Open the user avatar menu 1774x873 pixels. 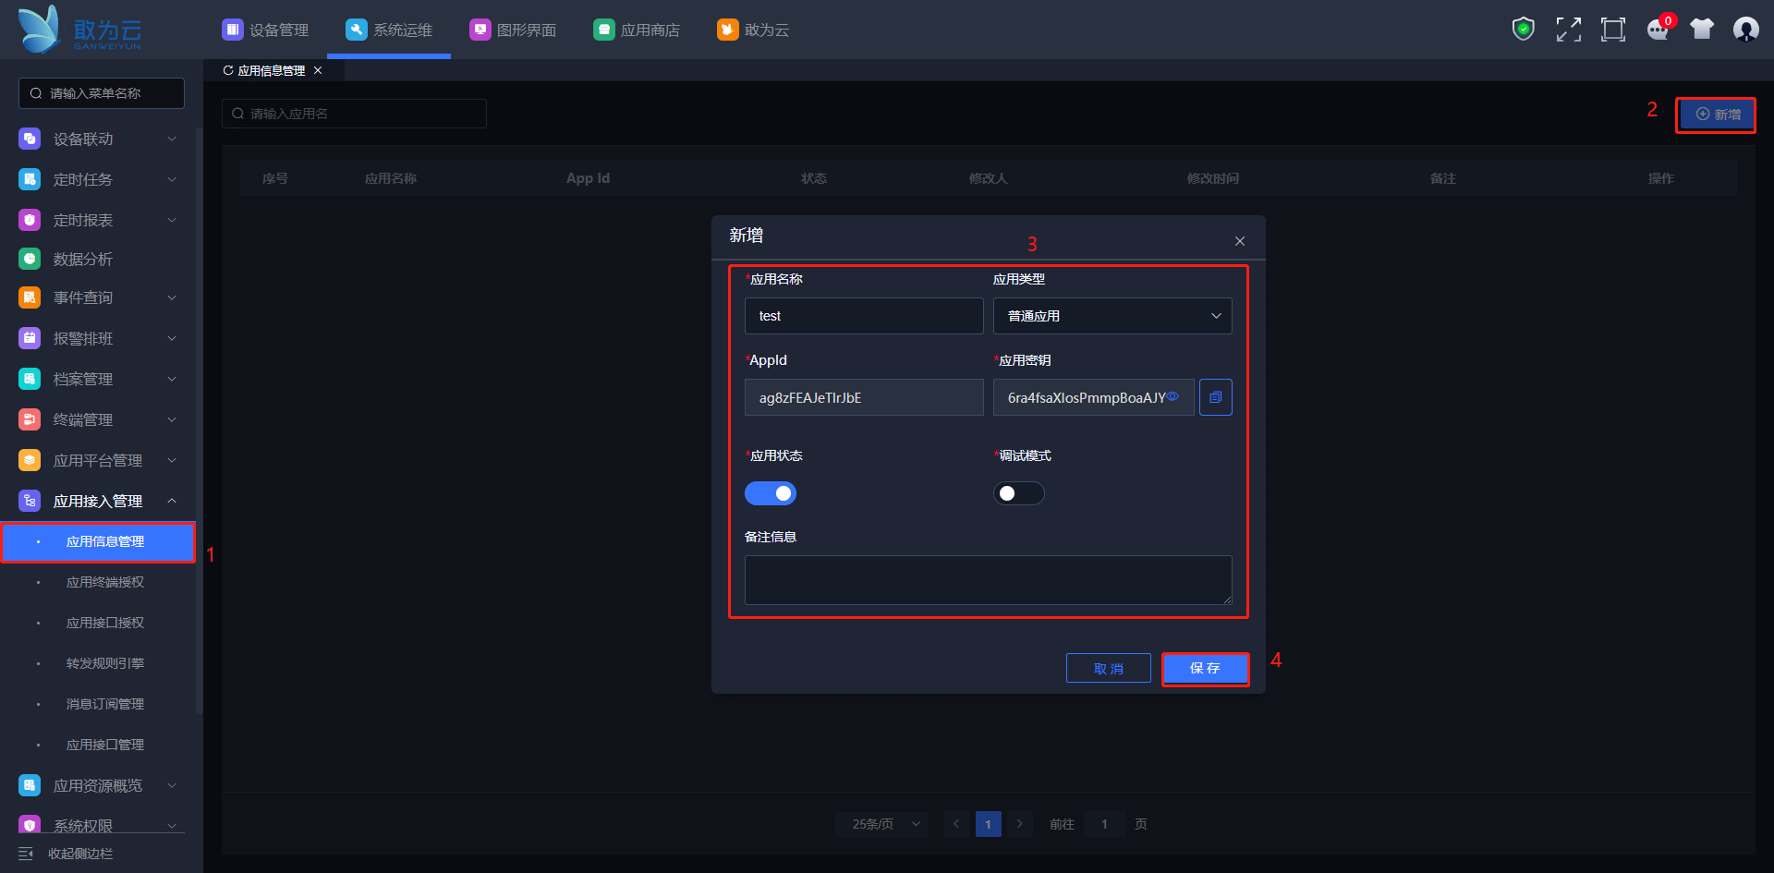point(1746,30)
